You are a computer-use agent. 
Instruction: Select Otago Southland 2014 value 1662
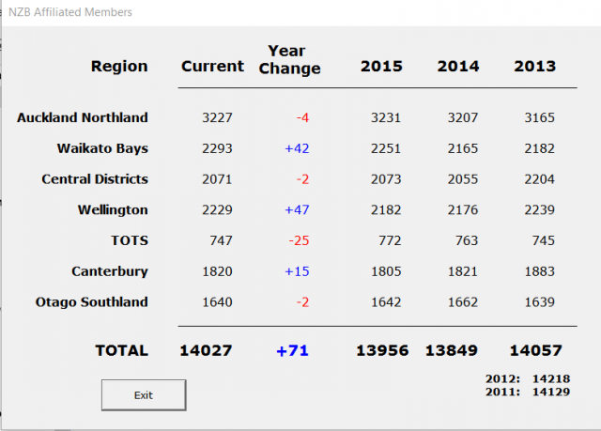tap(463, 302)
